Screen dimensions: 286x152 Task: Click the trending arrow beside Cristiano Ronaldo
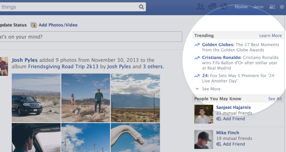click(197, 58)
